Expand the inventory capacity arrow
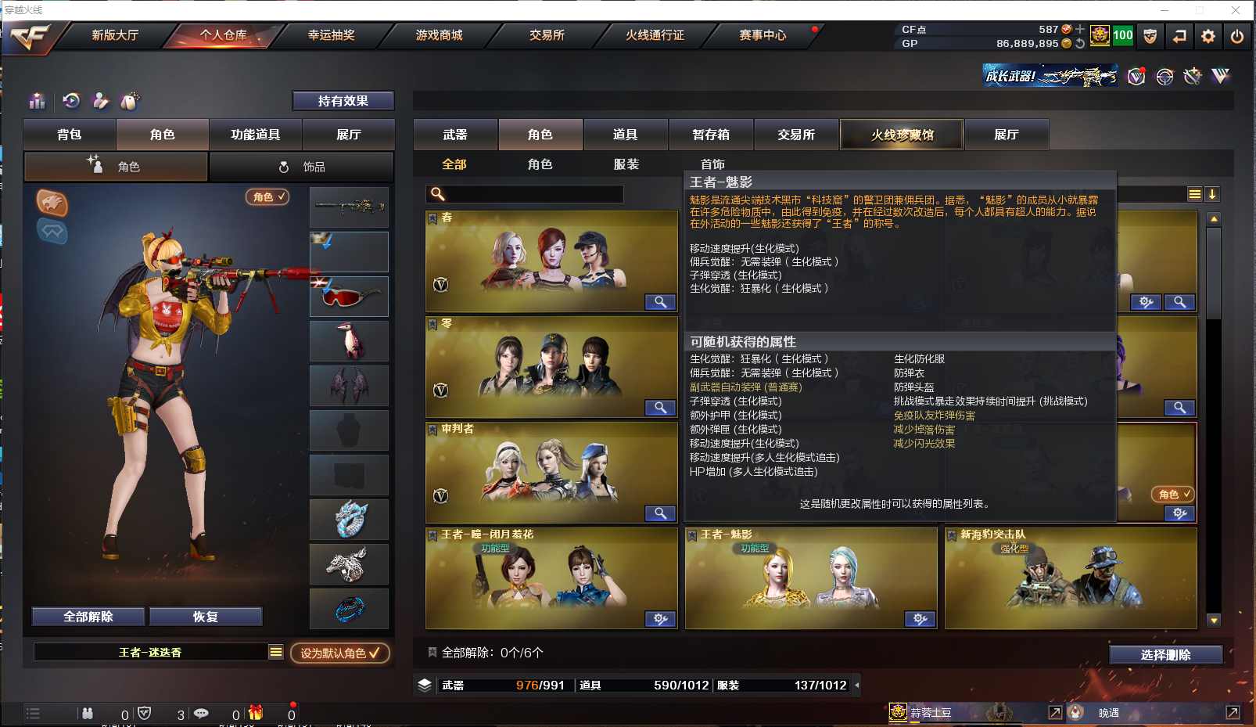The height and width of the screenshot is (727, 1256). coord(857,685)
